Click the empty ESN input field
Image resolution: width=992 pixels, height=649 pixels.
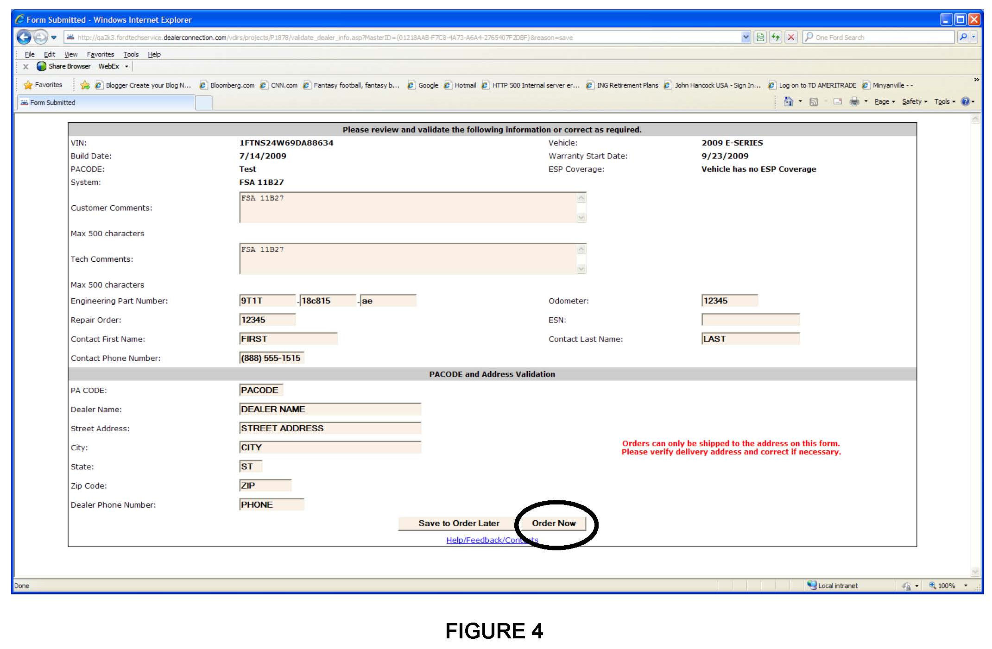[750, 320]
